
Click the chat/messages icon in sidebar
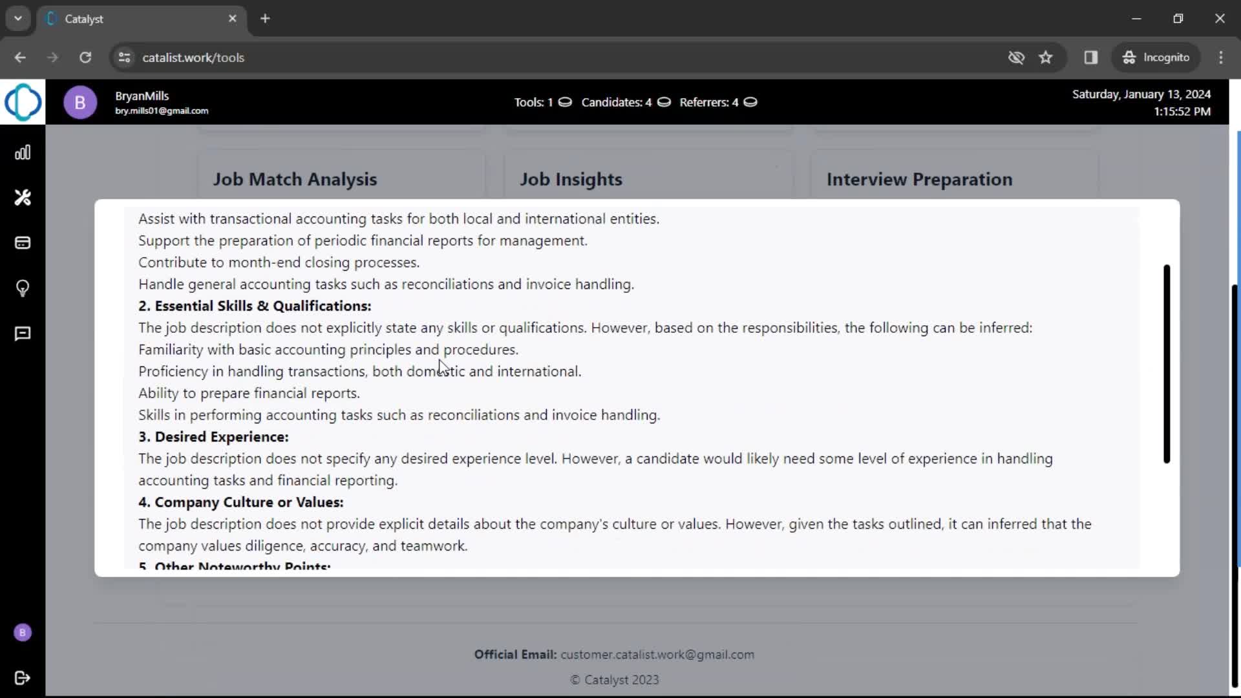pyautogui.click(x=23, y=333)
